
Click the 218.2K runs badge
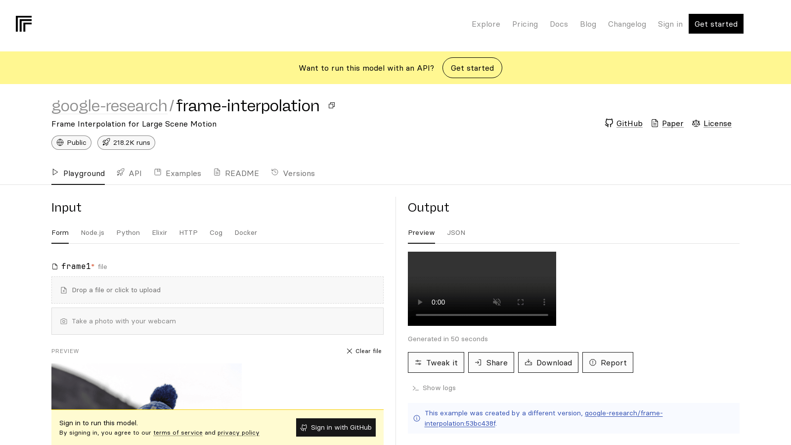pyautogui.click(x=126, y=142)
